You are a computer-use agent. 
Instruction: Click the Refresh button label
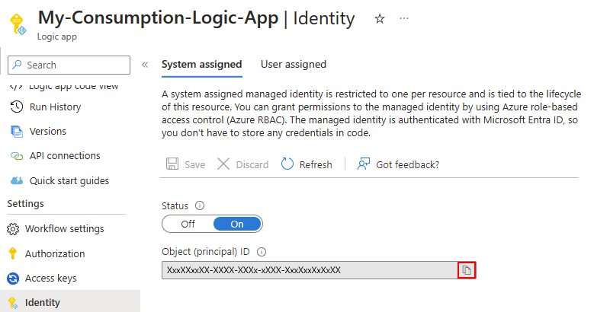point(316,165)
